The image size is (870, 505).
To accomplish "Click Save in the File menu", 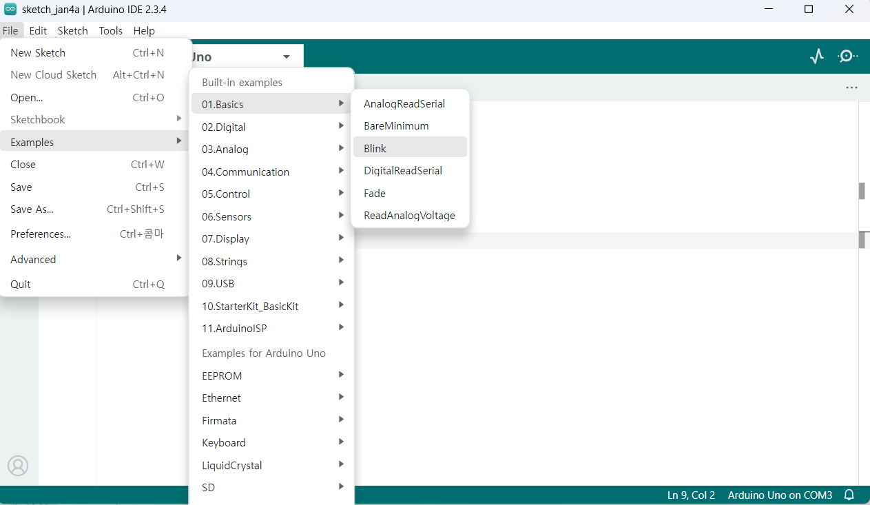I will (x=94, y=187).
